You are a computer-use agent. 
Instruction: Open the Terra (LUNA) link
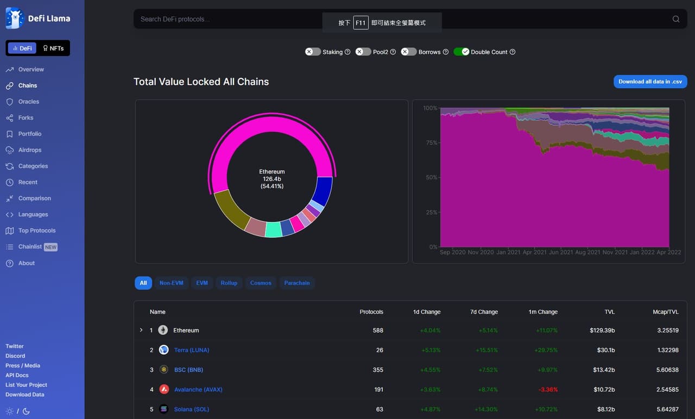191,351
